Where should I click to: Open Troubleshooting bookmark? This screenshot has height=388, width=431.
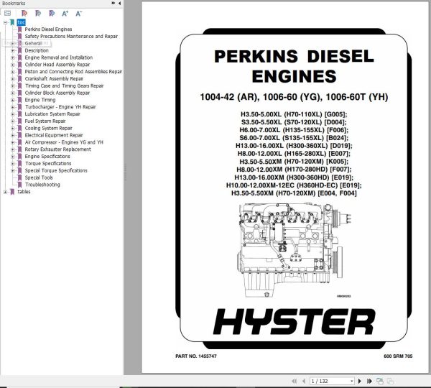click(x=42, y=185)
